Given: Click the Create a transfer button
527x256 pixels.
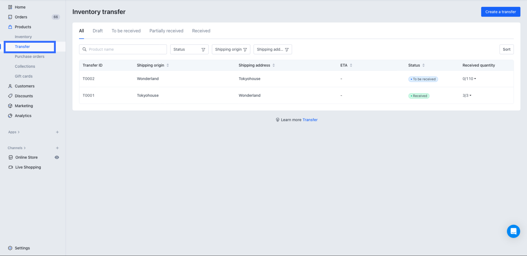Looking at the screenshot, I should (x=500, y=12).
